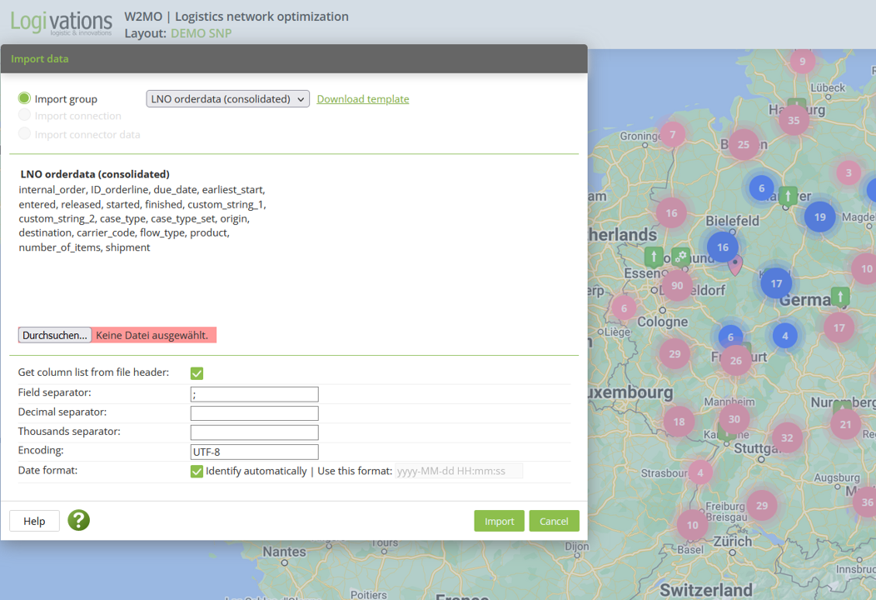This screenshot has width=876, height=600.
Task: Open the LNO orderdata (consolidated) dropdown
Action: [x=227, y=99]
